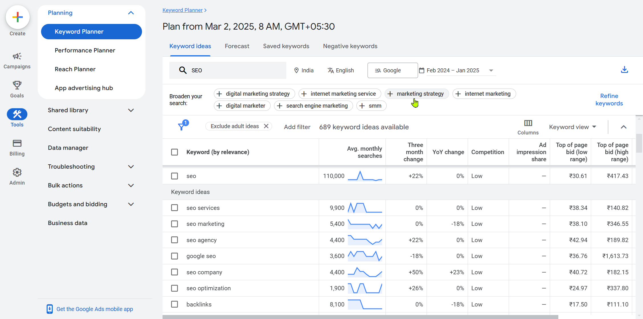Expand Bulk actions section
The image size is (643, 319).
[131, 185]
